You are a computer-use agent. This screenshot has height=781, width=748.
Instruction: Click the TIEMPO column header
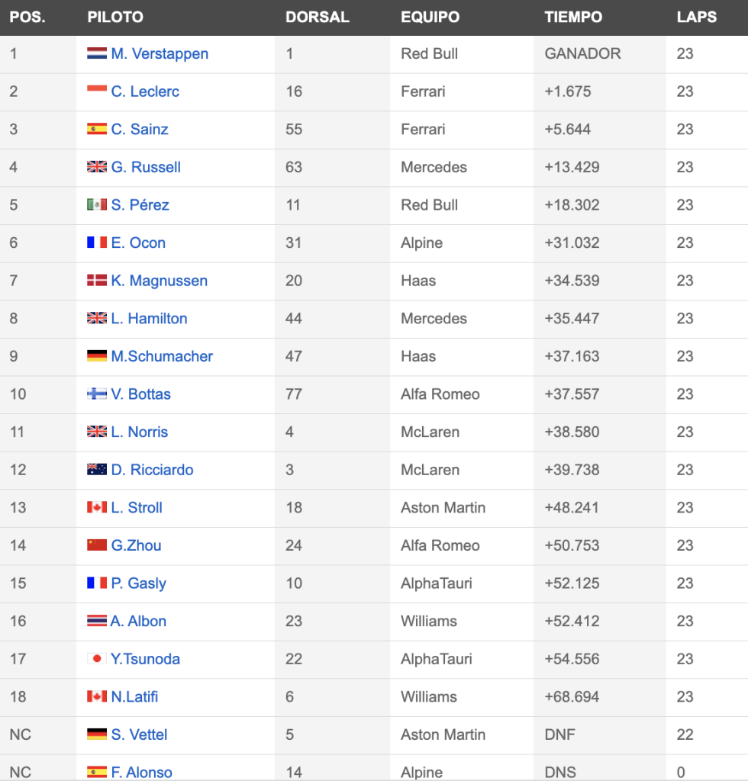click(x=573, y=17)
